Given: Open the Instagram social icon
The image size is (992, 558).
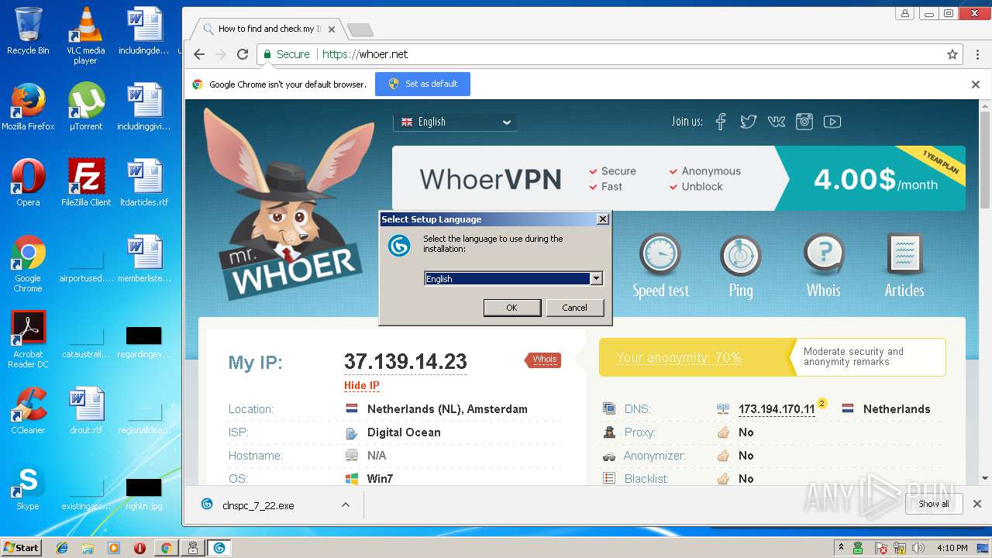Looking at the screenshot, I should (x=804, y=122).
